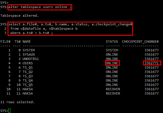Click the TS_Q5 tablespace name
Image resolution: width=163 pixels, height=113 pixels.
pos(28,85)
